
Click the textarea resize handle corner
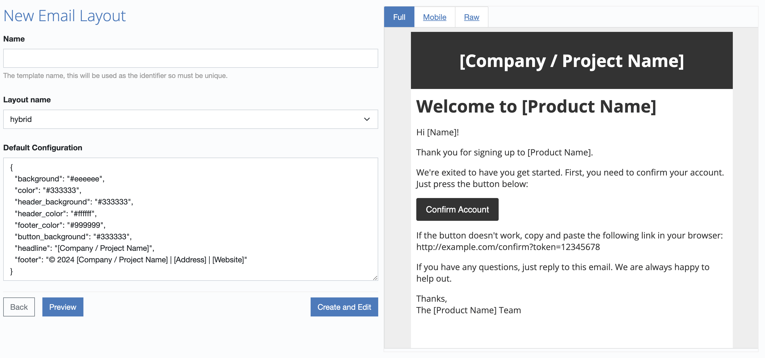(x=375, y=278)
